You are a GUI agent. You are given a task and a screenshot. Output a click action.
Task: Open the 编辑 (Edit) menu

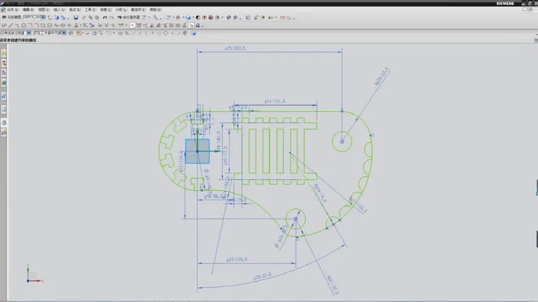tap(28, 9)
